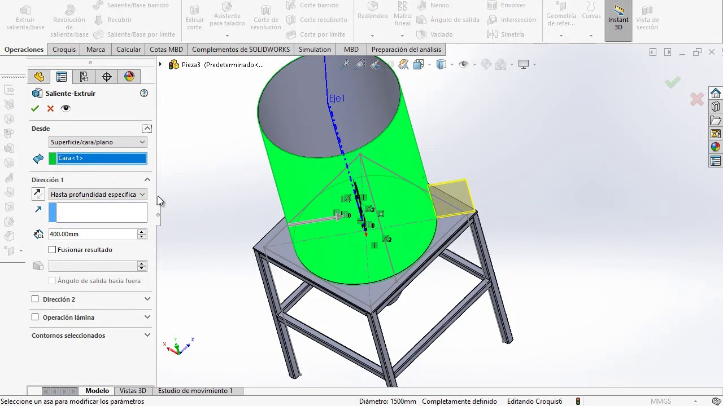Open File Explorer folder tab in task pane
Viewport: 723px width, 406px height.
[x=716, y=120]
